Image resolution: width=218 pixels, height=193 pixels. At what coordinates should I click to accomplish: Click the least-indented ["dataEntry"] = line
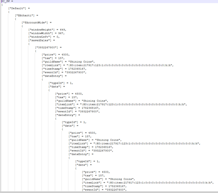pyautogui.click(x=54, y=76)
